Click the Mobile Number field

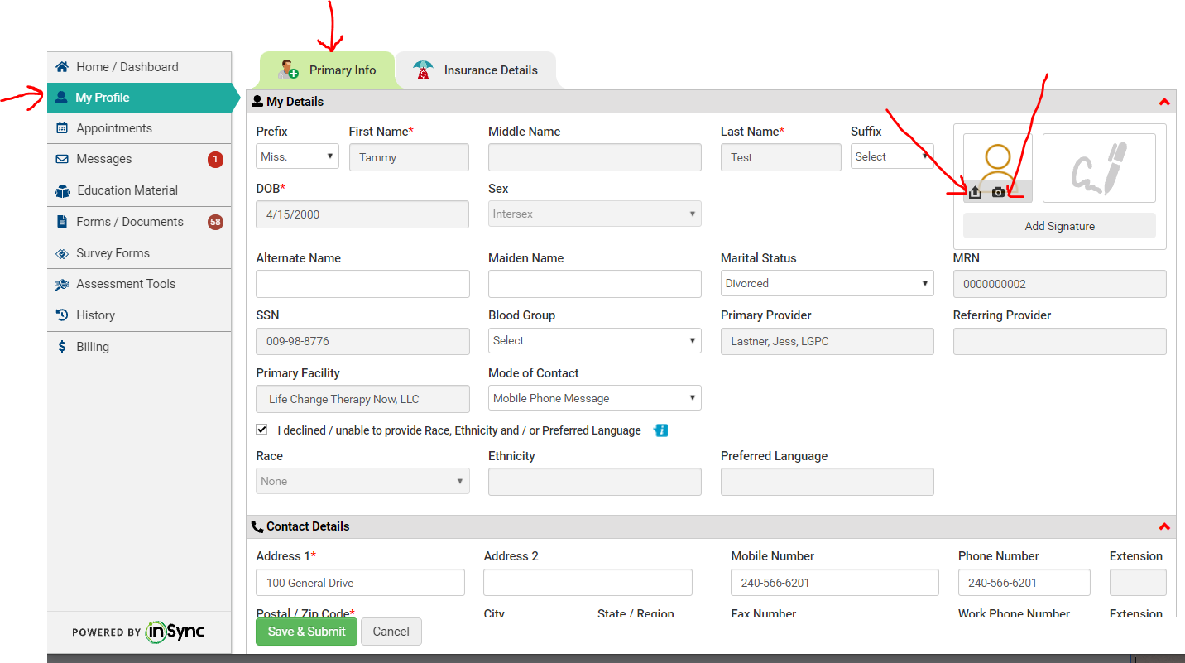pyautogui.click(x=835, y=583)
